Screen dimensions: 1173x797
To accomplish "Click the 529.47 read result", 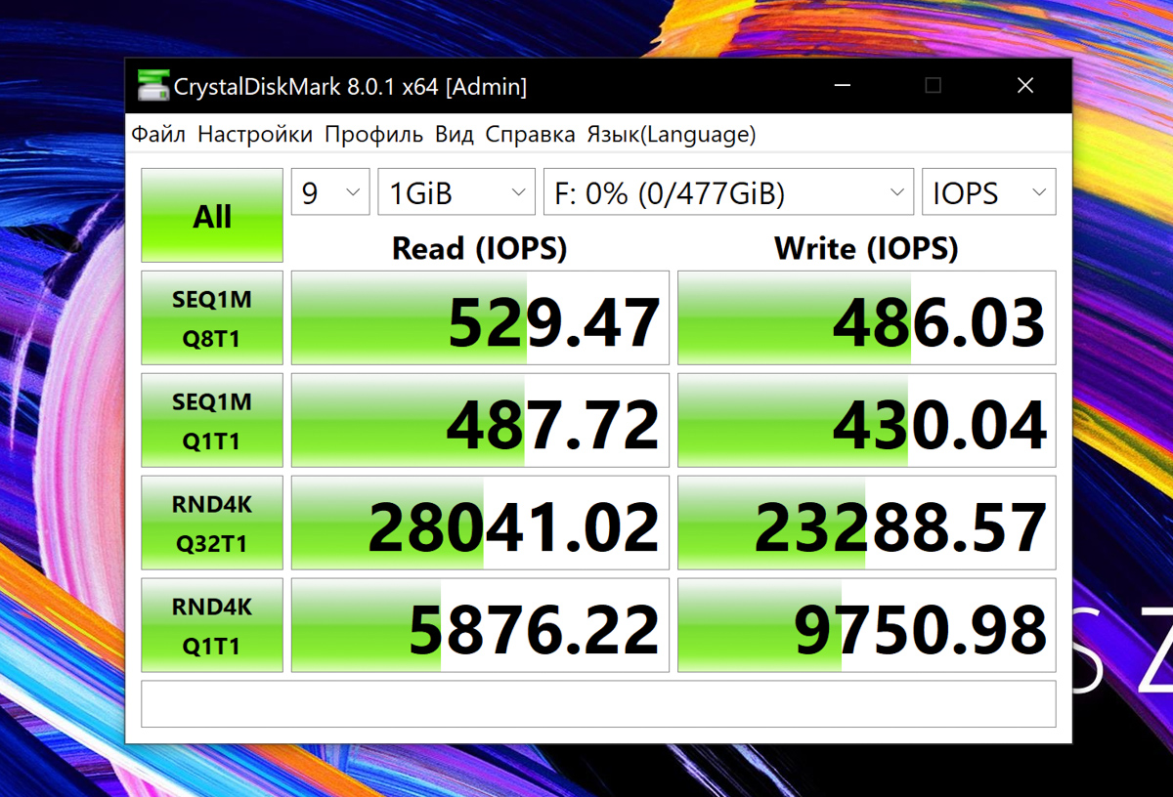I will tap(480, 318).
